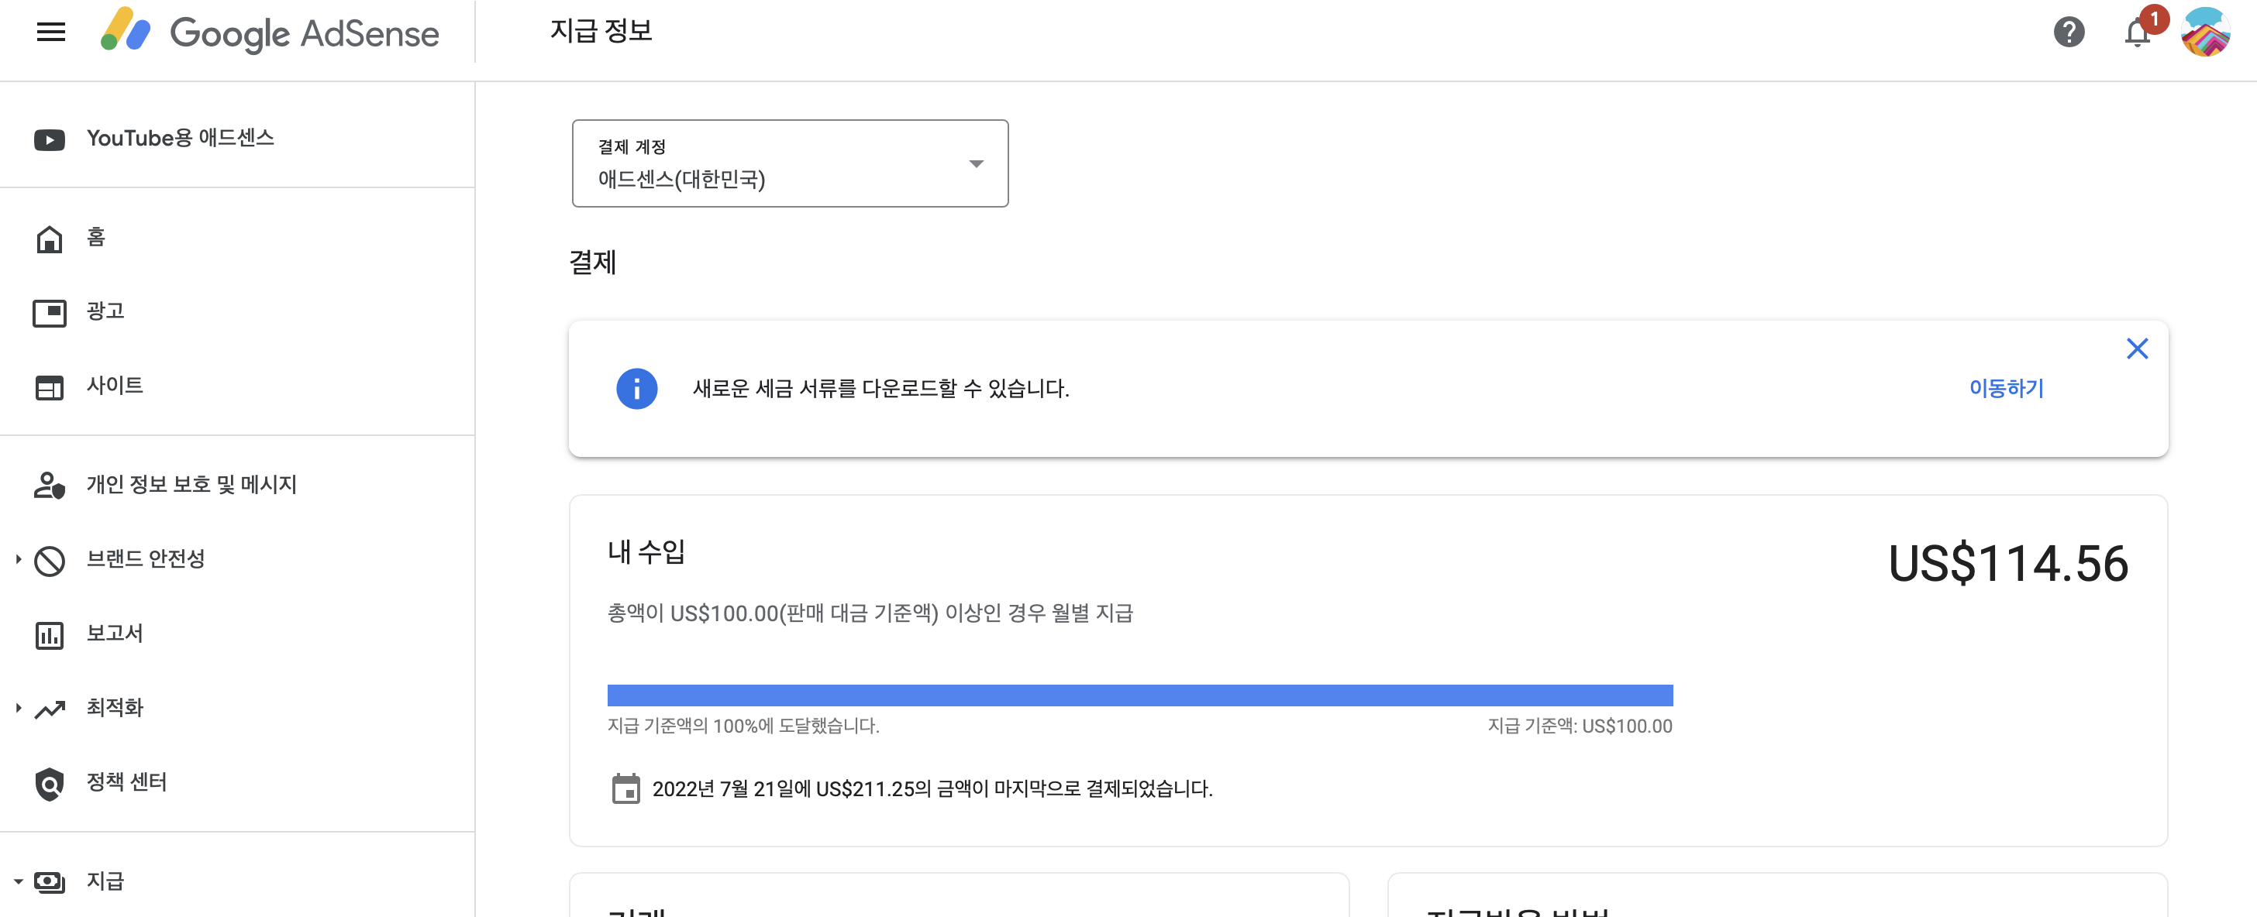Click the account profile avatar

pos(2204,33)
